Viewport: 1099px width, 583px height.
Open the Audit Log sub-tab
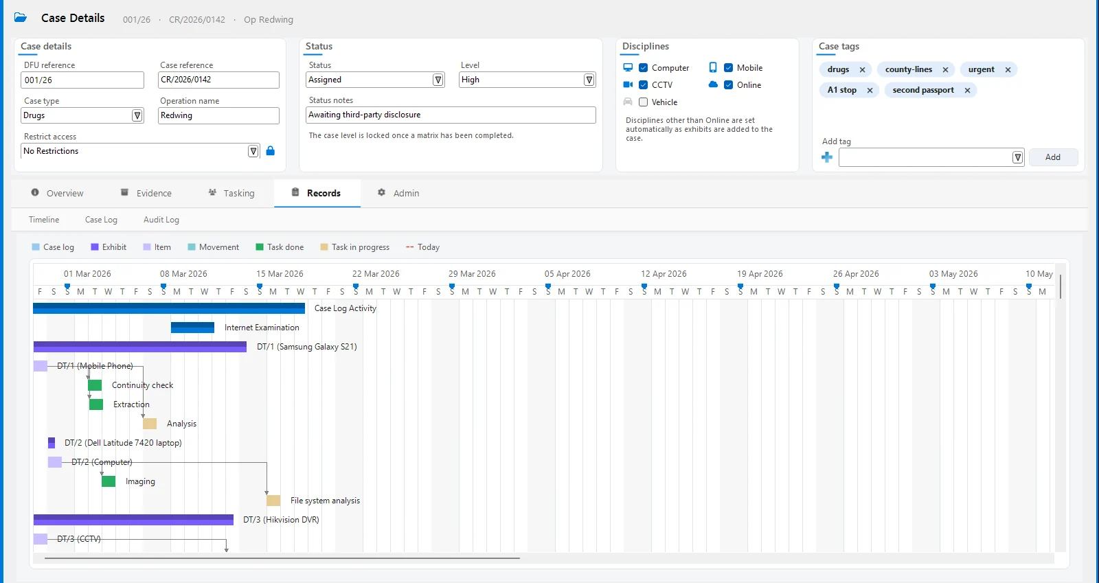point(161,220)
